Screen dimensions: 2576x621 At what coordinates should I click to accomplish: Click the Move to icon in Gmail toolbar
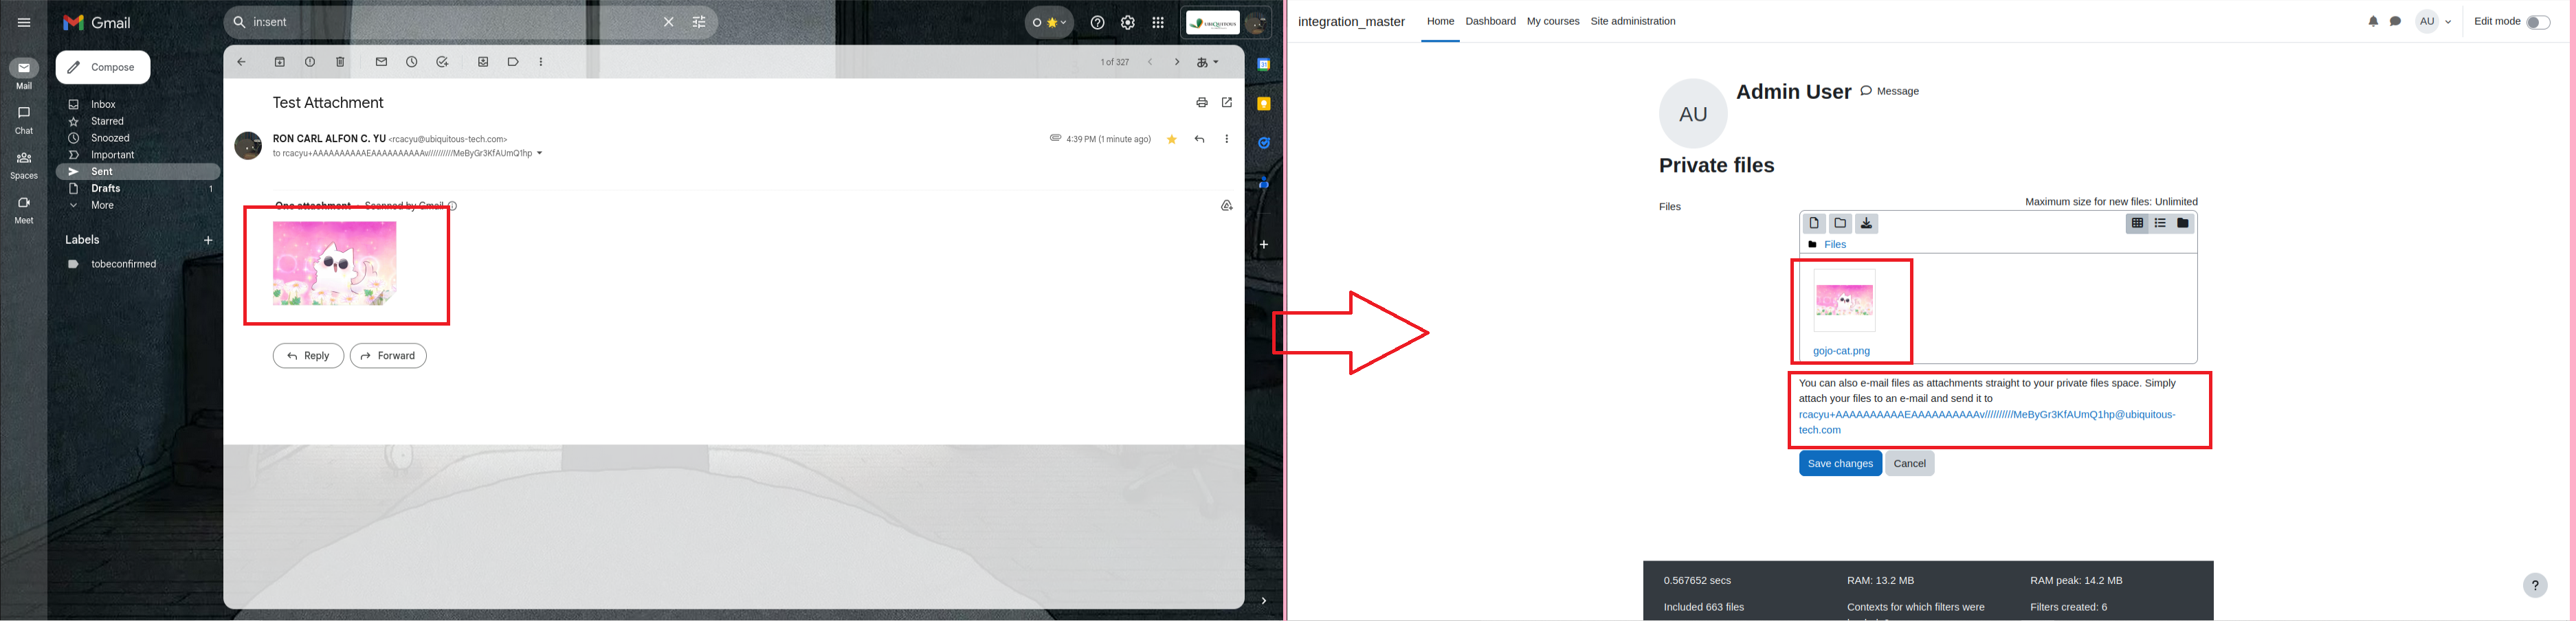[483, 62]
